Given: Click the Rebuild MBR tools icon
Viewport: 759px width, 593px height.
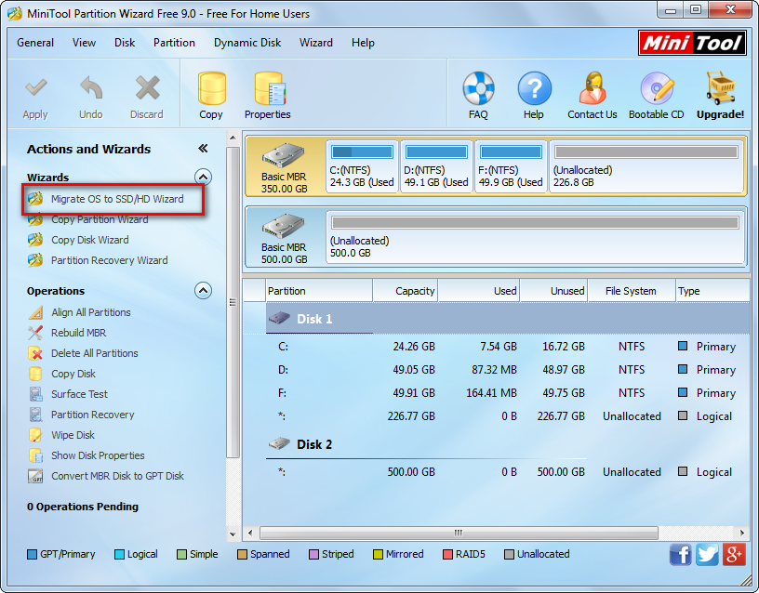Looking at the screenshot, I should [x=35, y=333].
